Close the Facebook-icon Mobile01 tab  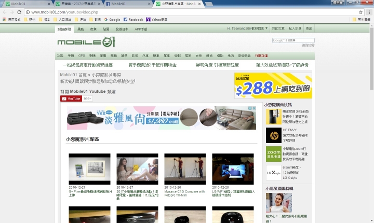tap(149, 4)
